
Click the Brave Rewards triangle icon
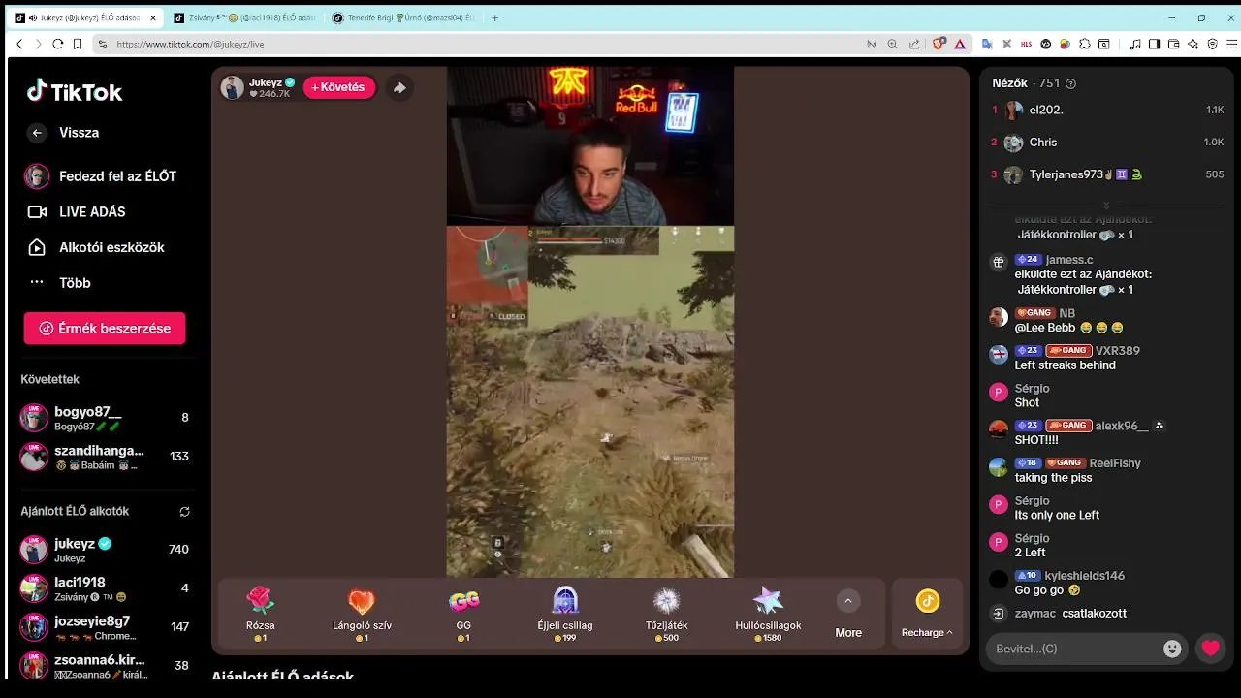coord(960,44)
